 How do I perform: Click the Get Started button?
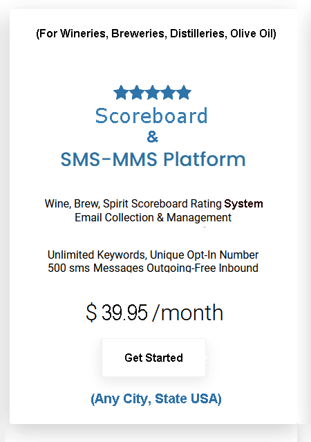(x=153, y=358)
